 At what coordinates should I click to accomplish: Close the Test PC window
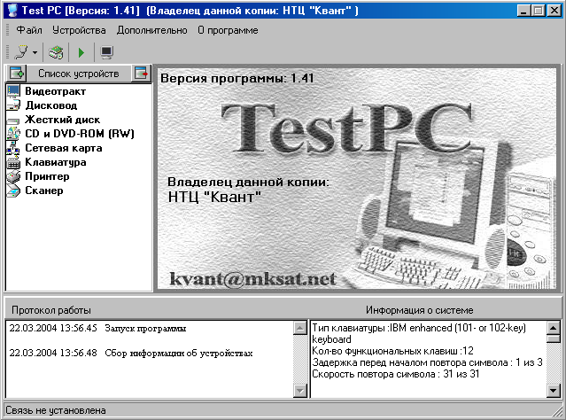[x=554, y=11]
